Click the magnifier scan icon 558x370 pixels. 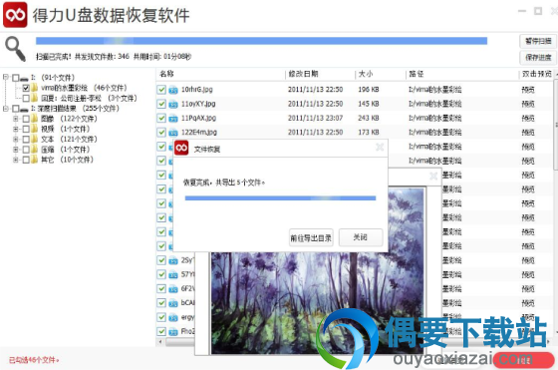[x=15, y=49]
